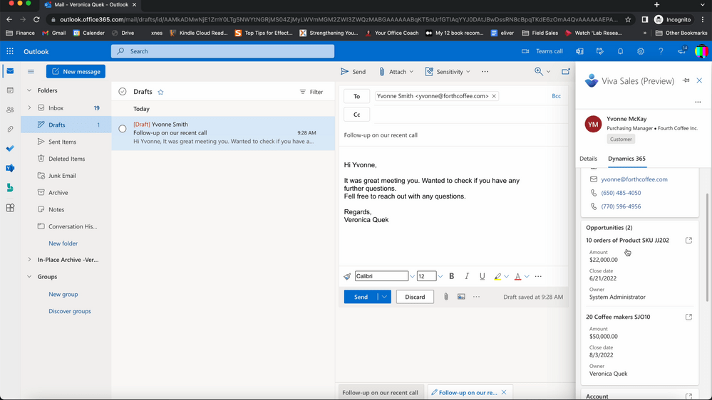Open the Viva Sales pin icon

pos(686,81)
